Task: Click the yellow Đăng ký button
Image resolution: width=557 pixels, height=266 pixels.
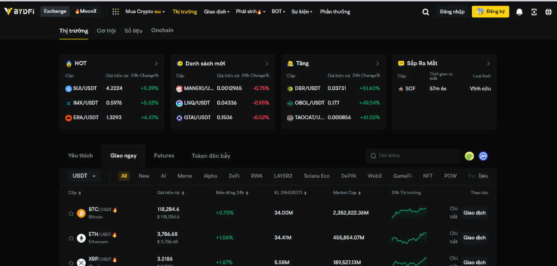Action: pyautogui.click(x=490, y=12)
